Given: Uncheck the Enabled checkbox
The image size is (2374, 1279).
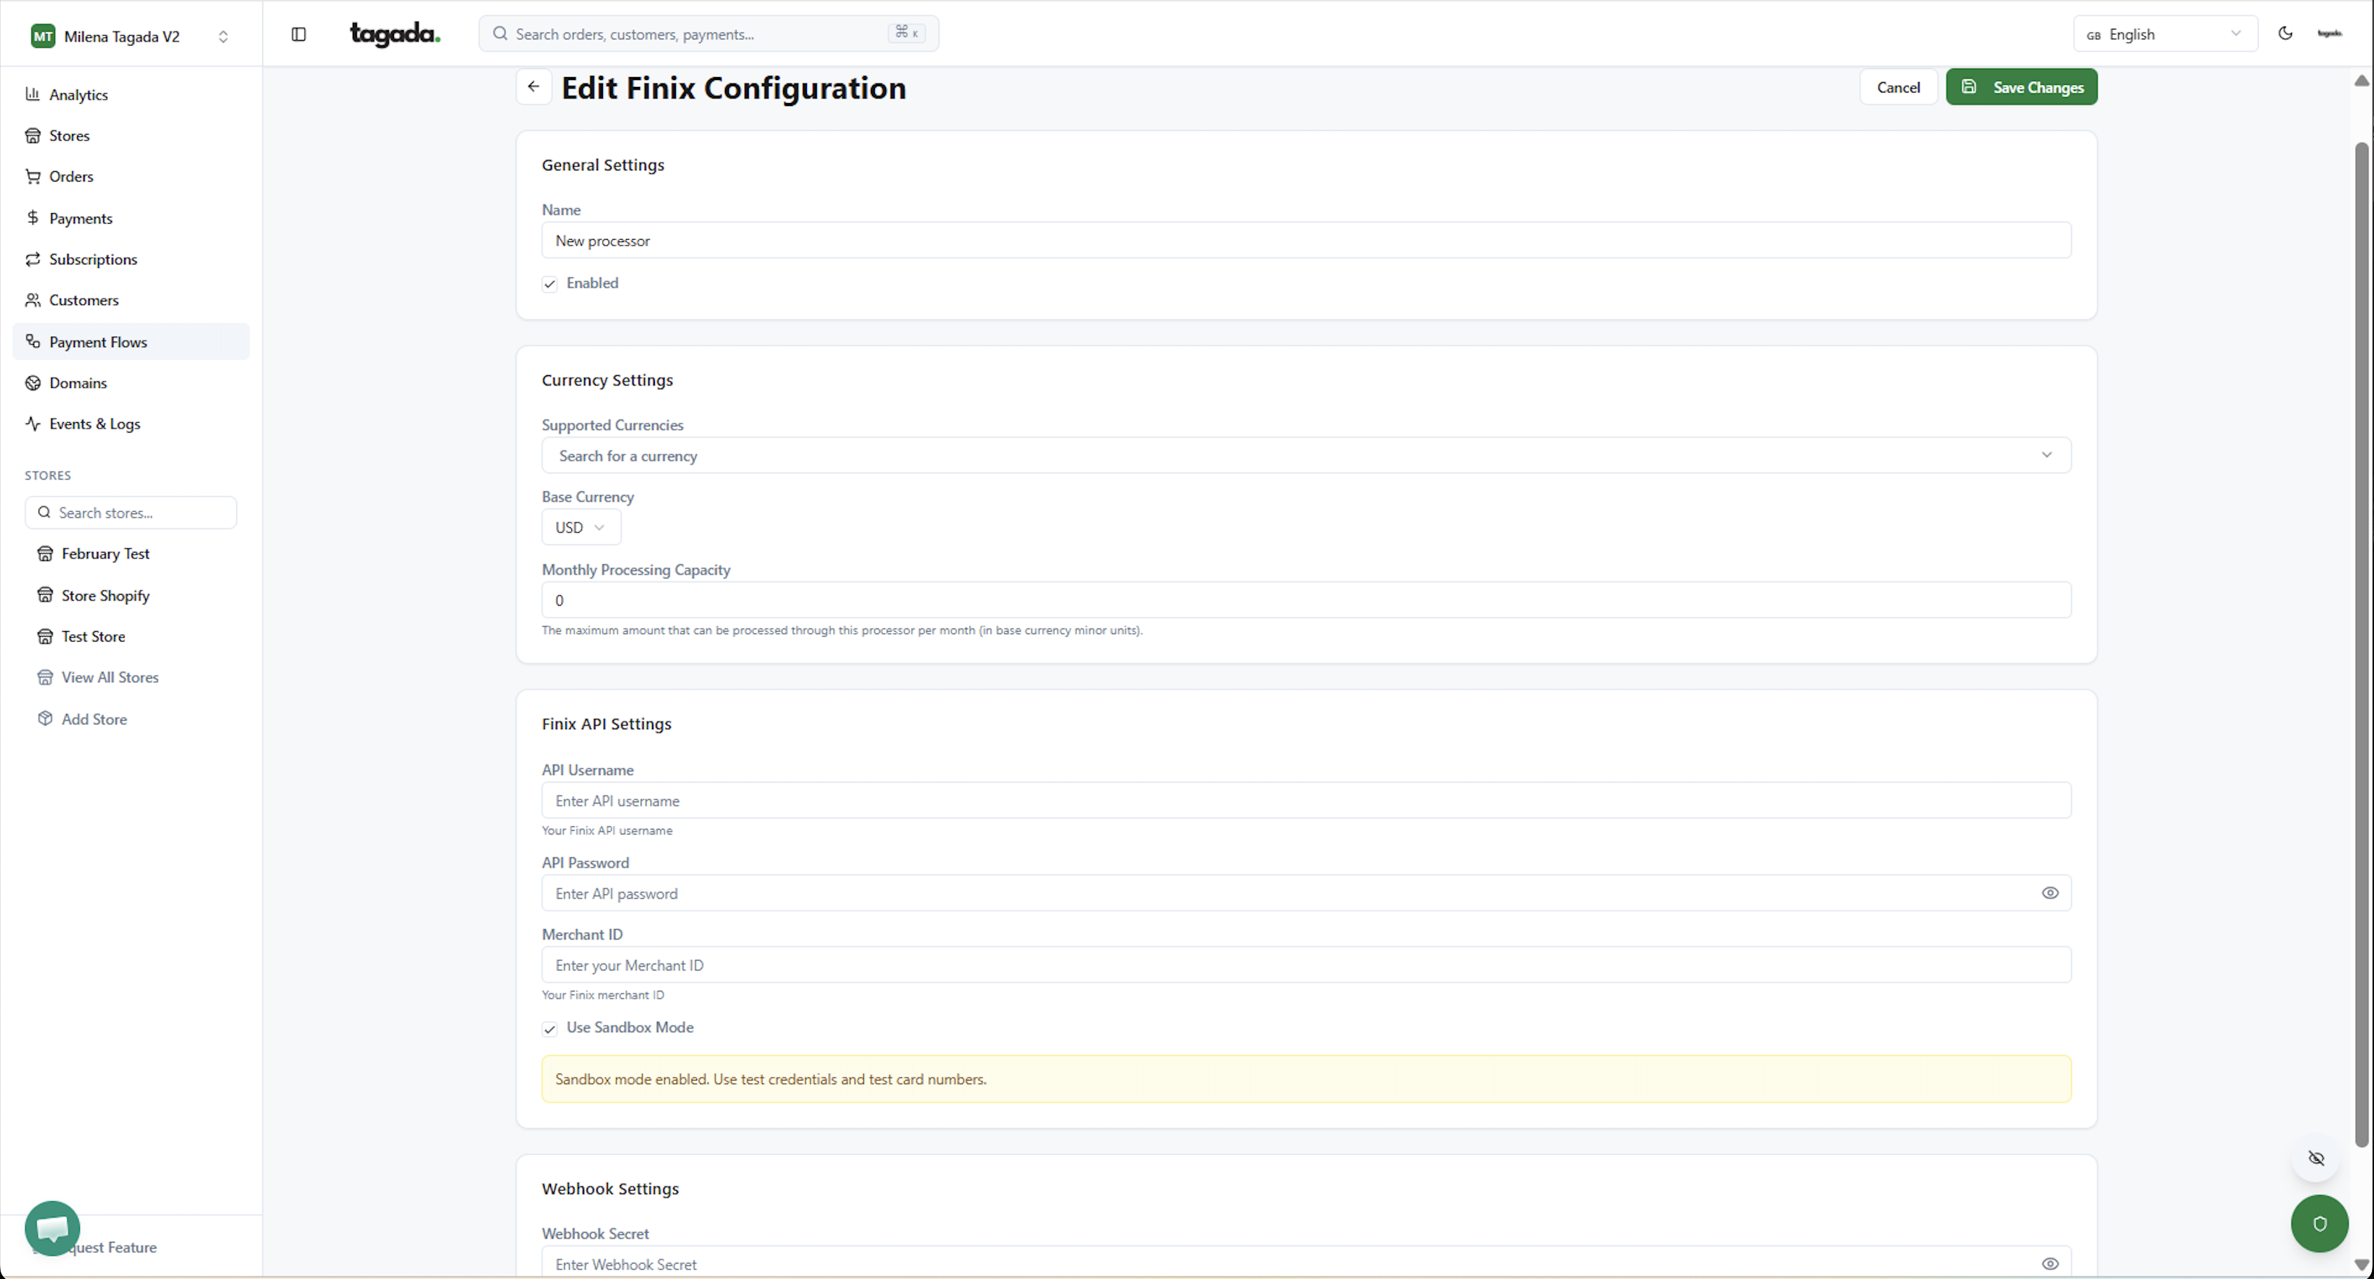Looking at the screenshot, I should (550, 284).
